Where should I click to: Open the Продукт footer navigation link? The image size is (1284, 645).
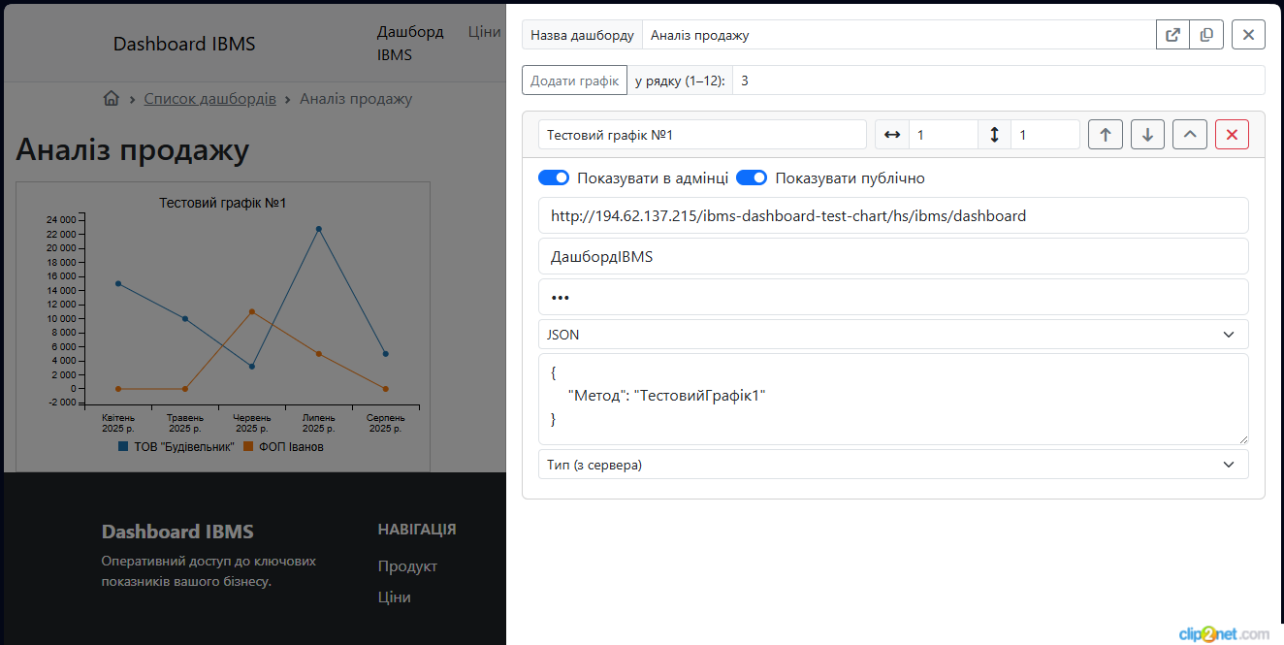tap(407, 566)
